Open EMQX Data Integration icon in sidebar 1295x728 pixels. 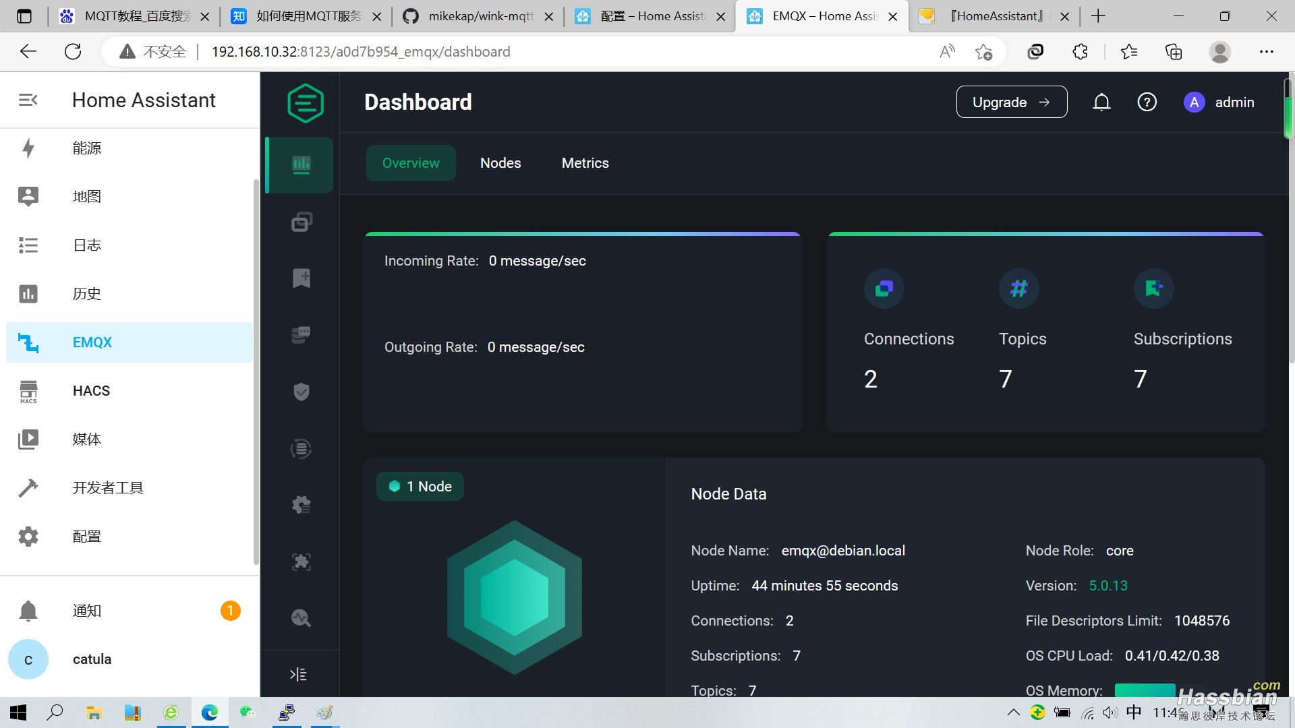point(301,448)
